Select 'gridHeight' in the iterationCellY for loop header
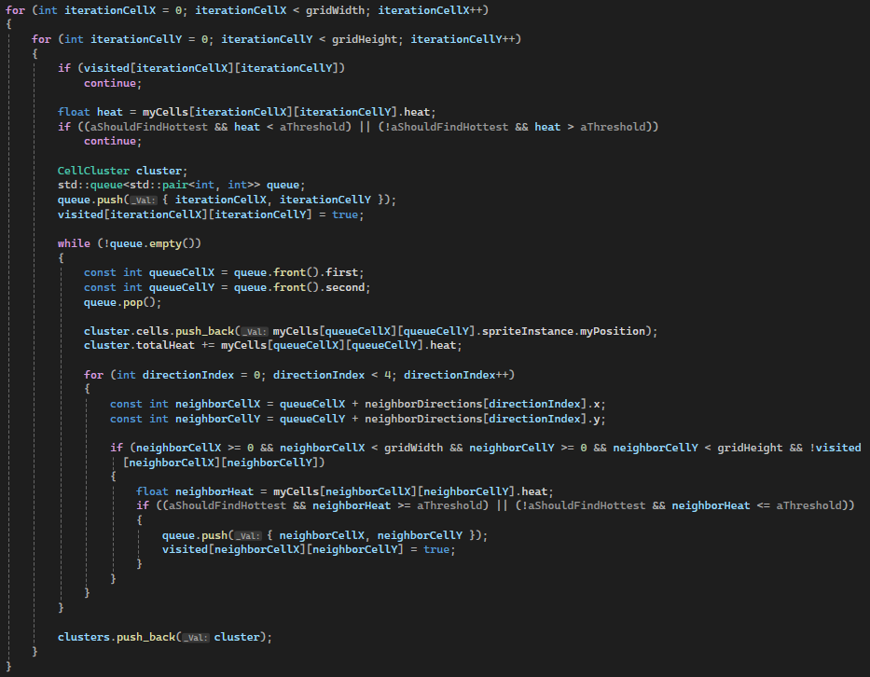 365,39
